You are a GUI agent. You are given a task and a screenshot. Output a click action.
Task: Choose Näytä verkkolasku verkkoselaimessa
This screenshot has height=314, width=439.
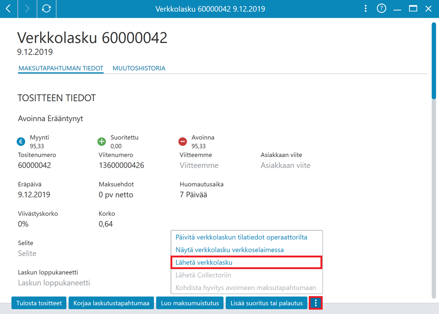(230, 250)
